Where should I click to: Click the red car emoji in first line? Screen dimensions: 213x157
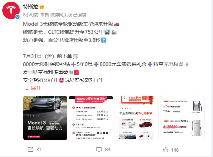[117, 24]
